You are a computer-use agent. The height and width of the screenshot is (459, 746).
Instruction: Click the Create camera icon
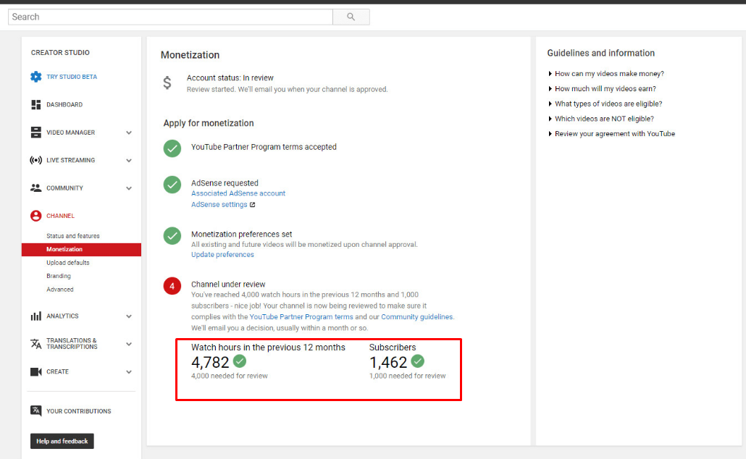click(x=36, y=372)
